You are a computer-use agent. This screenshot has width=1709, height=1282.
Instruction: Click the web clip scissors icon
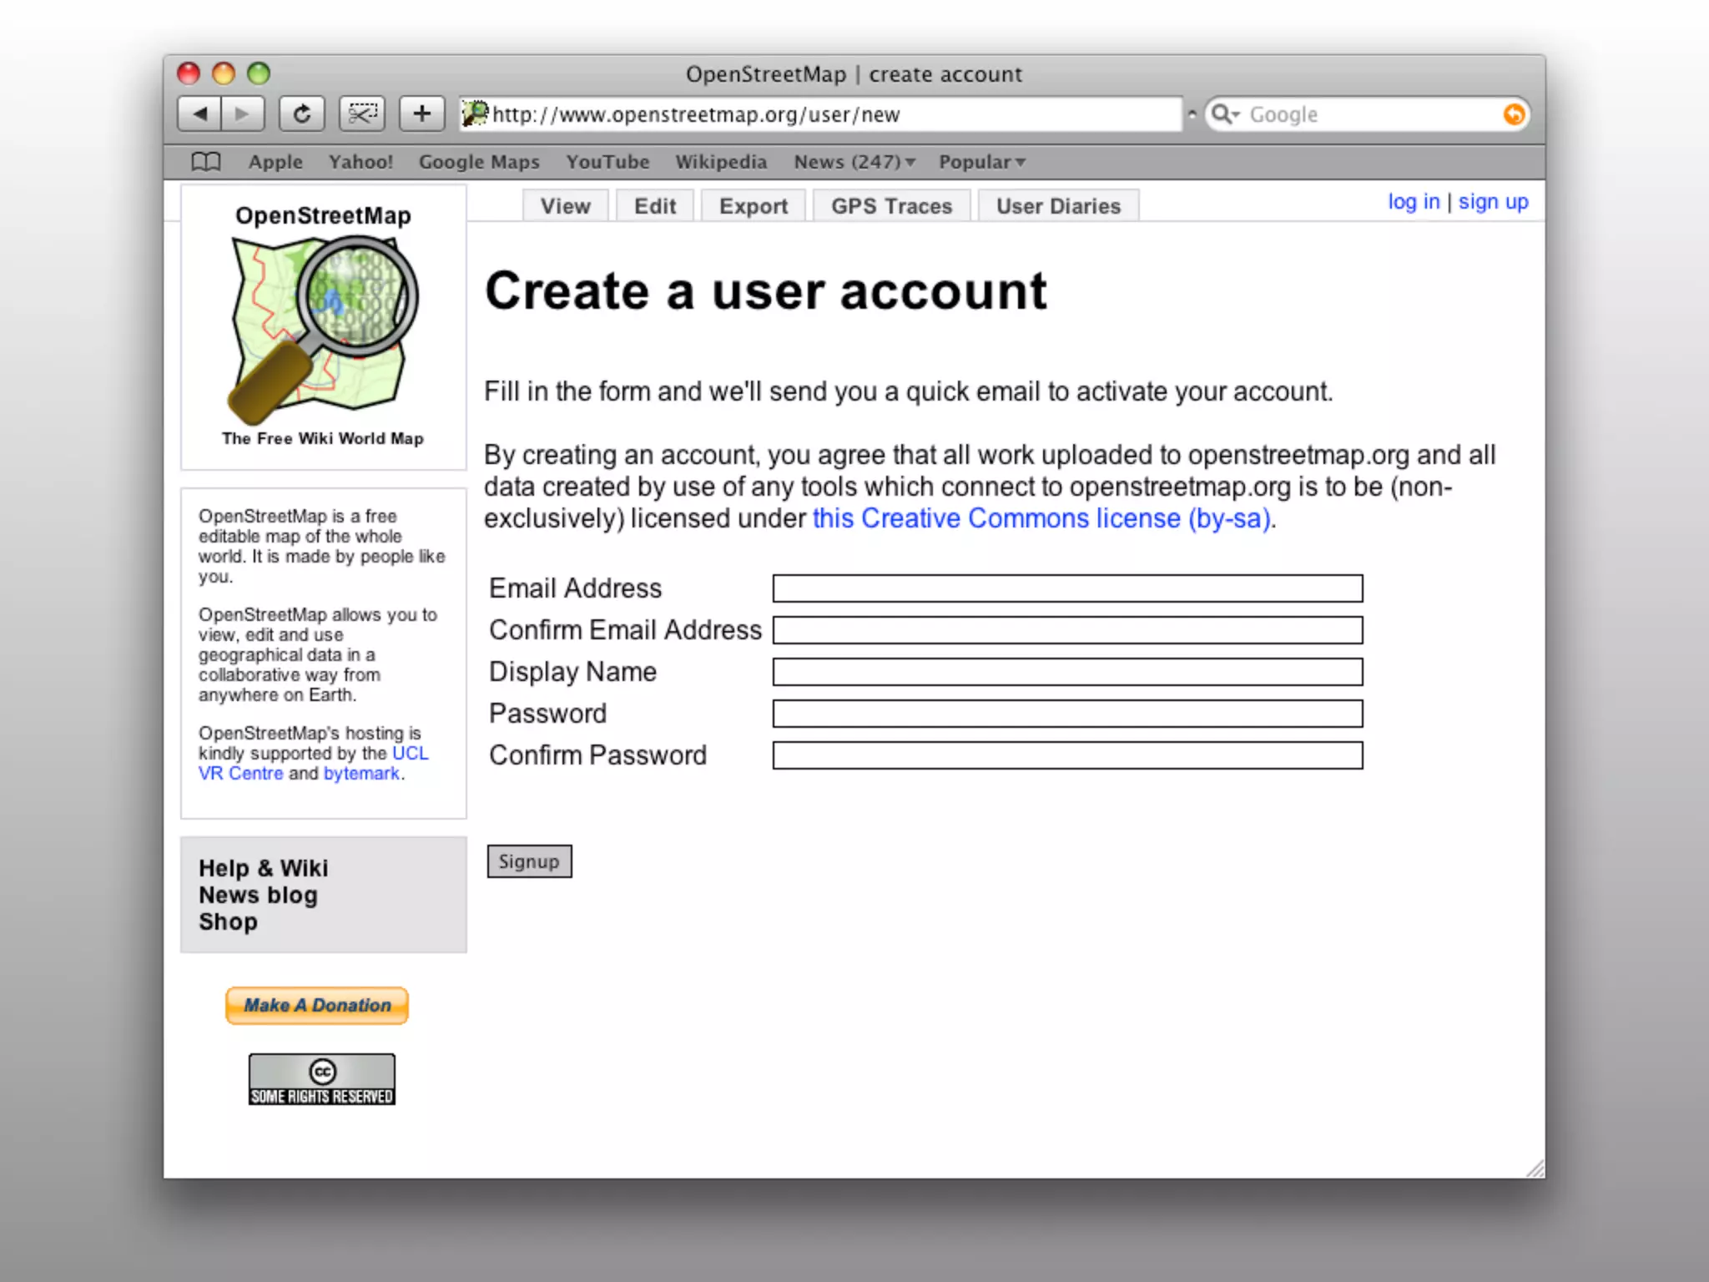361,114
